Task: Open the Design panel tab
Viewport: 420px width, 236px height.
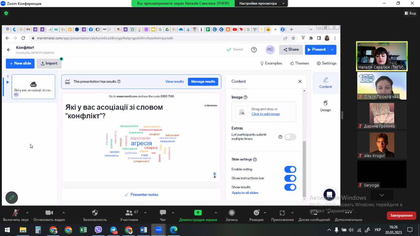Action: point(325,106)
